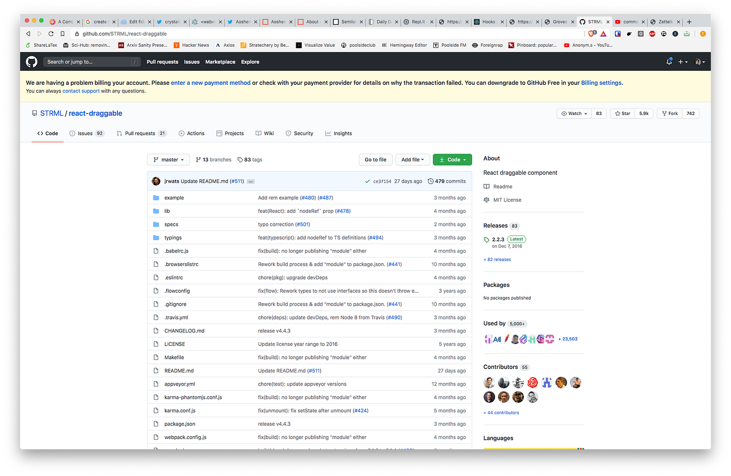Click the contact support link
The width and height of the screenshot is (731, 476).
tap(81, 91)
